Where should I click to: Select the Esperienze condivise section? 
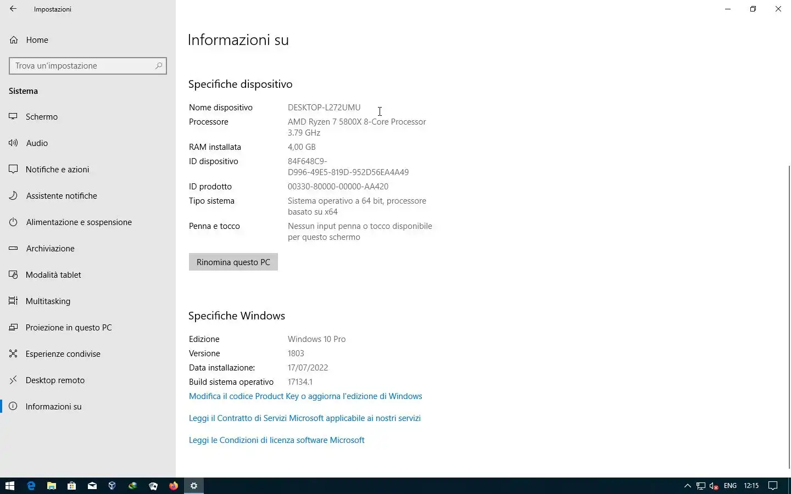point(88,354)
